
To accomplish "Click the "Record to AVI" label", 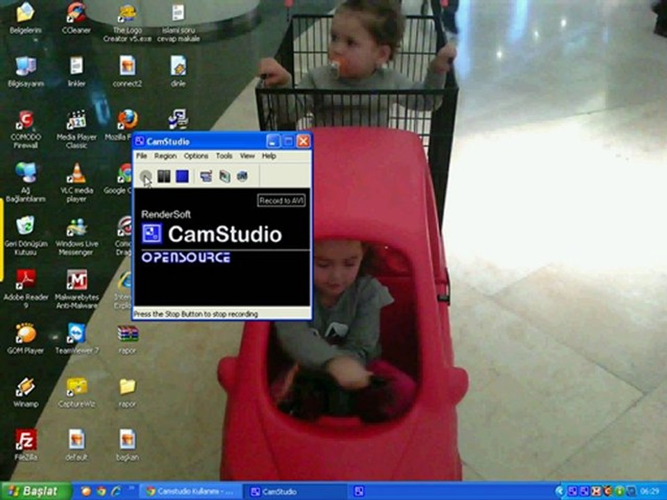I will [x=281, y=201].
